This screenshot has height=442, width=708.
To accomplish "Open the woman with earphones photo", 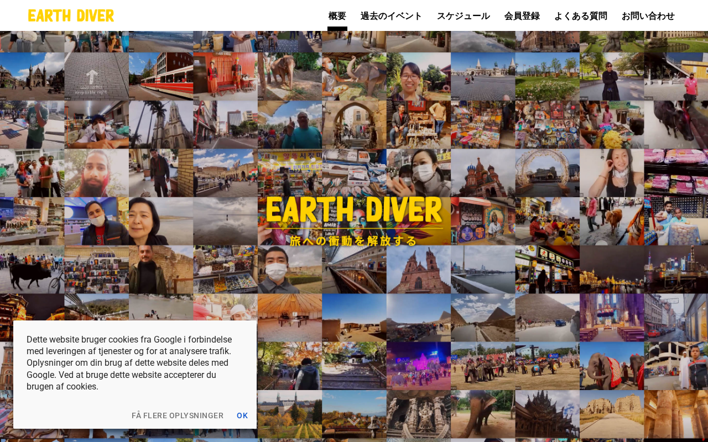I will [612, 173].
